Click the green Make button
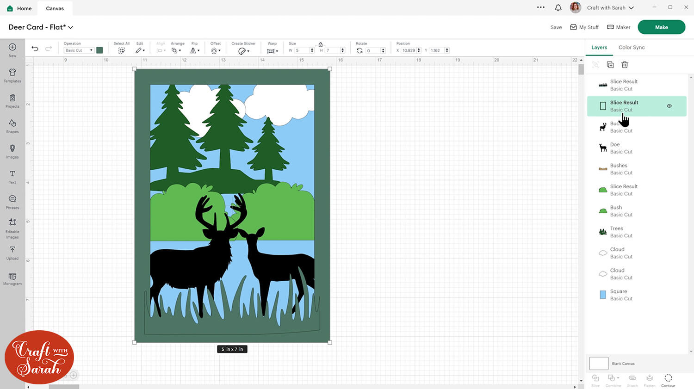Screen dimensions: 694x389 click(x=661, y=27)
